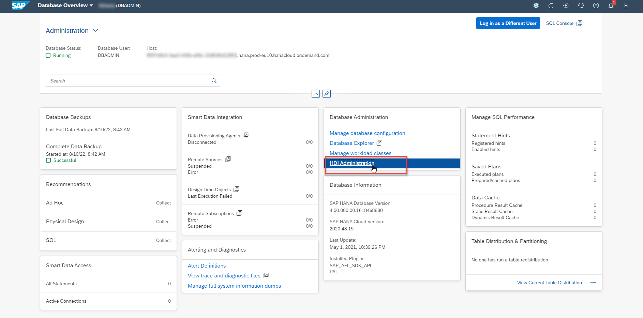Click the host name hanacloud.ondemand.com text
The image size is (643, 318).
238,55
